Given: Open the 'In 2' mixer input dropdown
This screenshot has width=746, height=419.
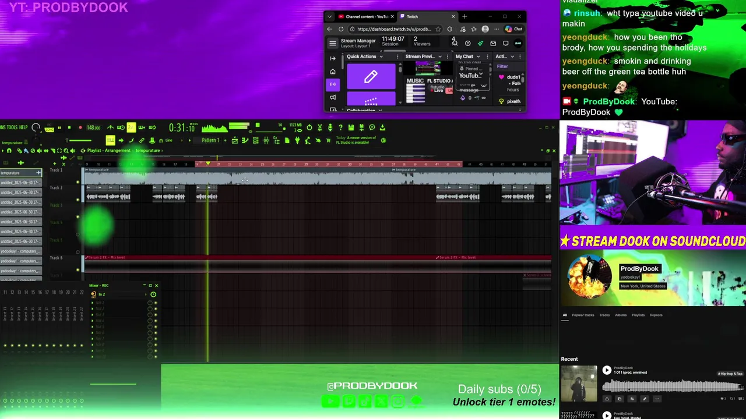Looking at the screenshot, I should [122, 294].
